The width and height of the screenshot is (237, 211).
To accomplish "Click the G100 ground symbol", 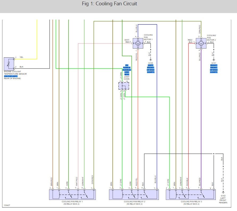I will 151,60.
